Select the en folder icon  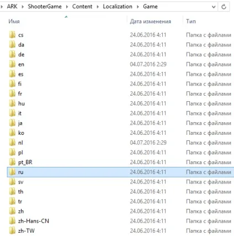(12, 64)
